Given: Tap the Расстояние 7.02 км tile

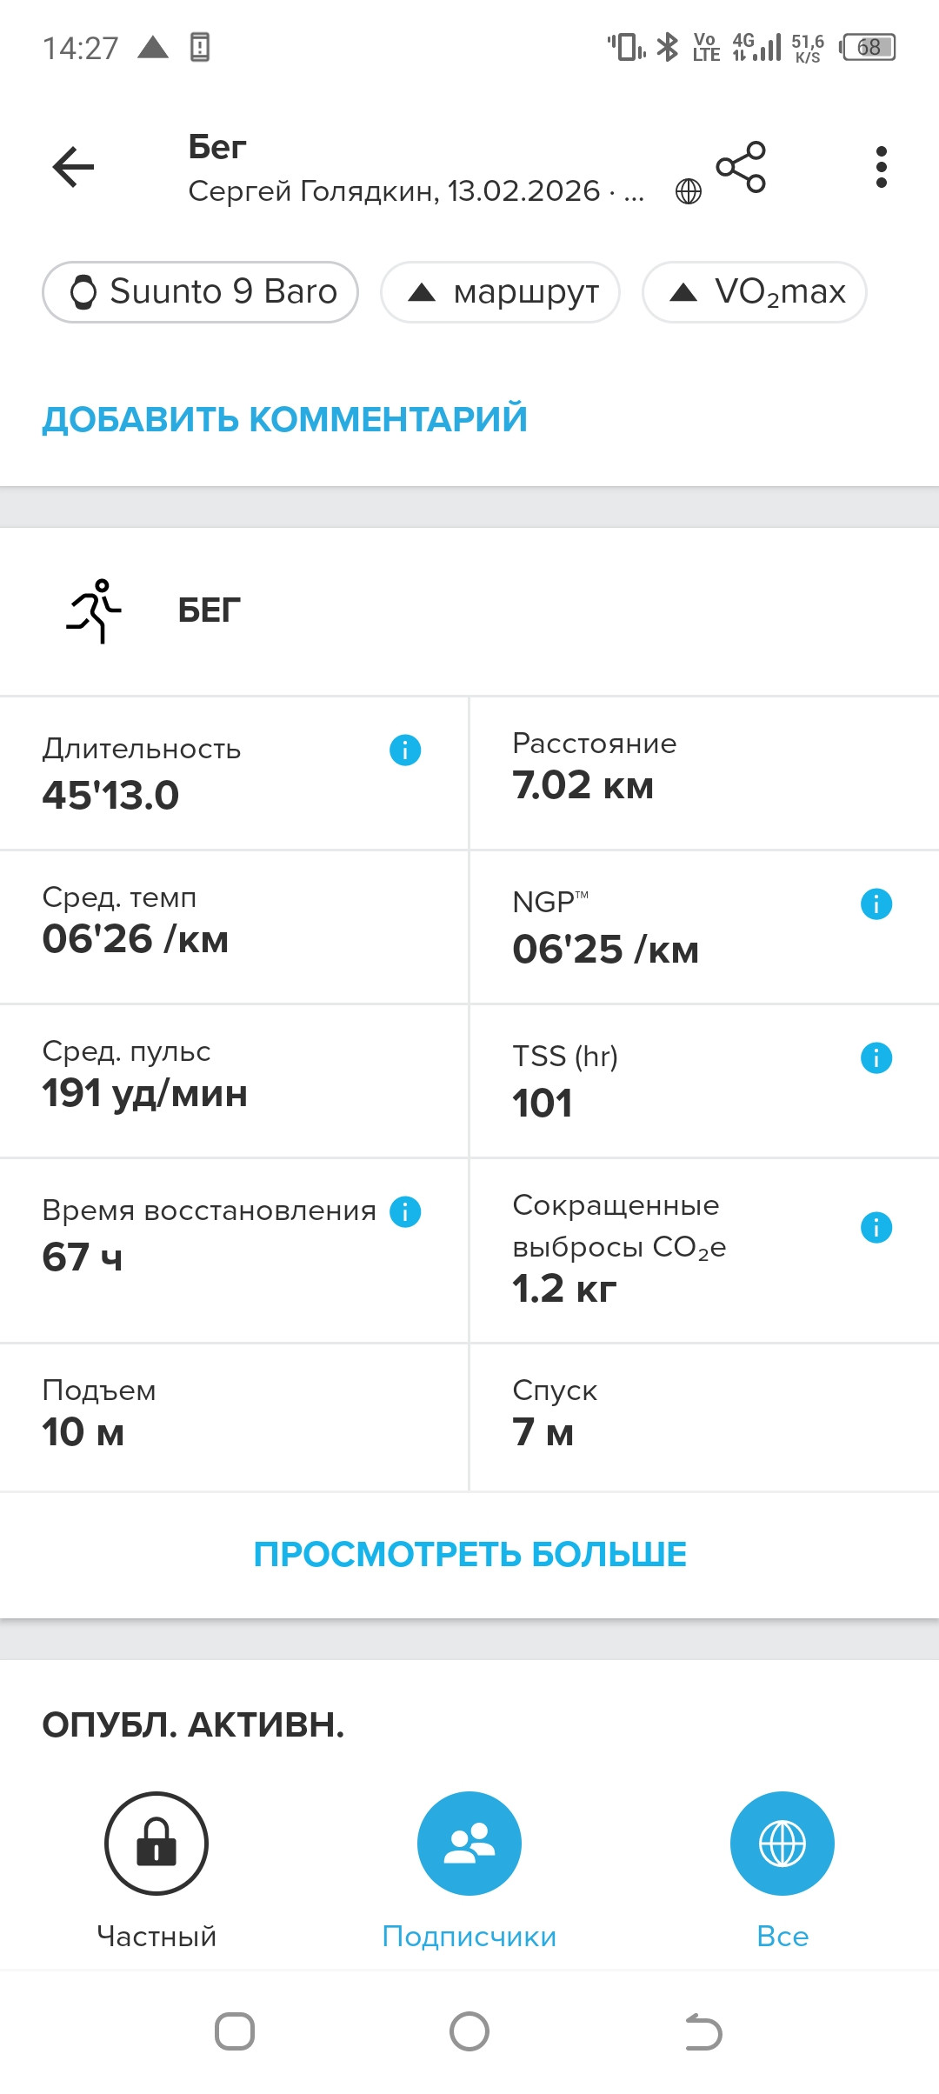Looking at the screenshot, I should click(704, 773).
